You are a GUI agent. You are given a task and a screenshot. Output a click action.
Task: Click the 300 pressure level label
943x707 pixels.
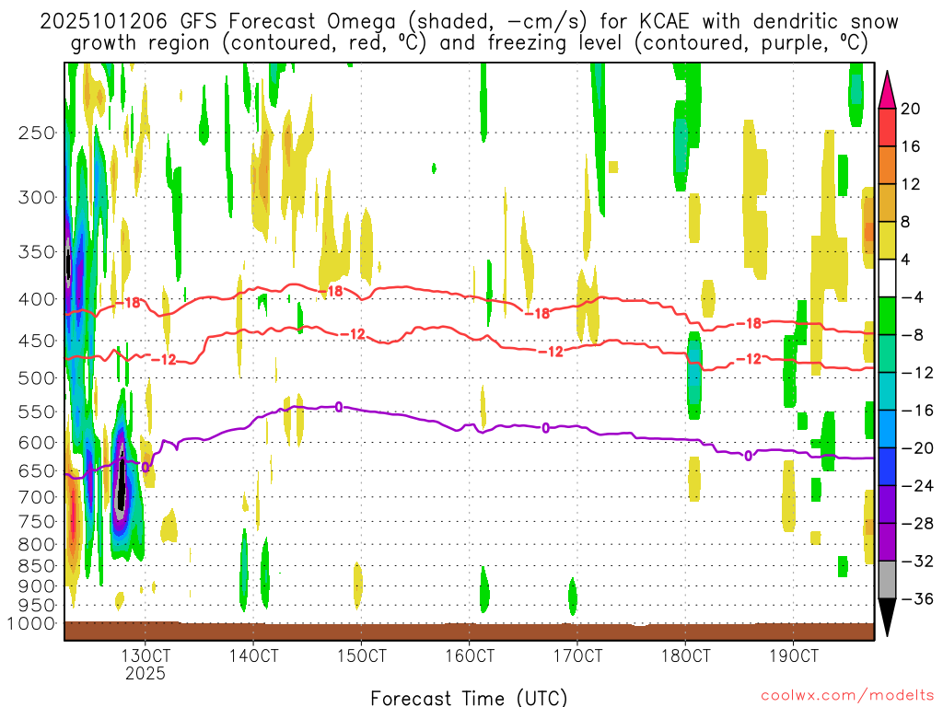tap(37, 197)
